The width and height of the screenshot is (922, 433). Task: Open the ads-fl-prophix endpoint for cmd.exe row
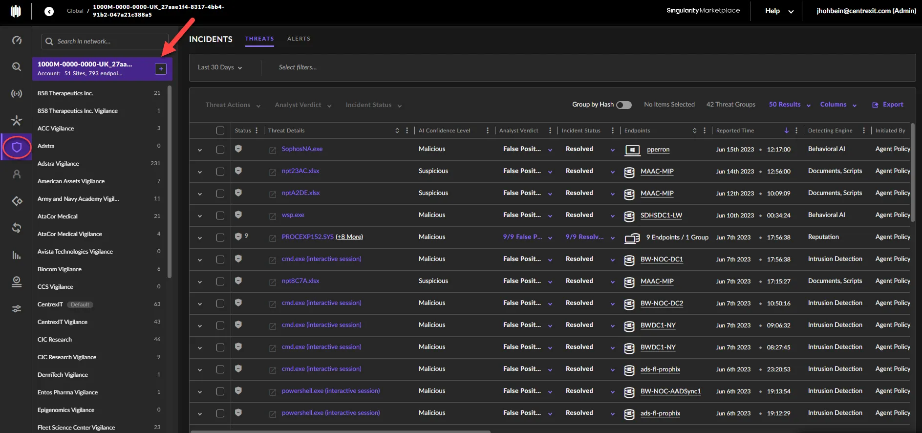click(x=660, y=369)
